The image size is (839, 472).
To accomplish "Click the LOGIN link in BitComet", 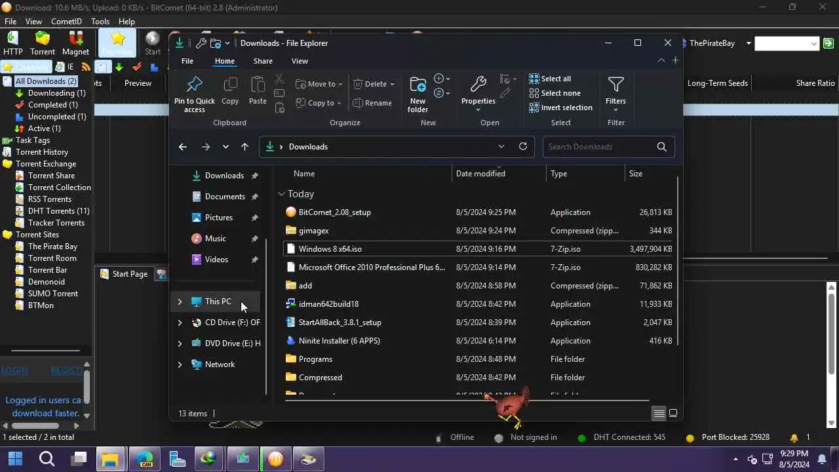I will pos(14,370).
